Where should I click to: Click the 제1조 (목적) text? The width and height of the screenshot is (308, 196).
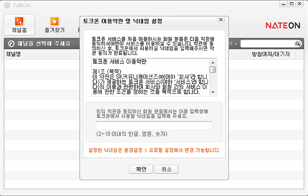point(107,71)
